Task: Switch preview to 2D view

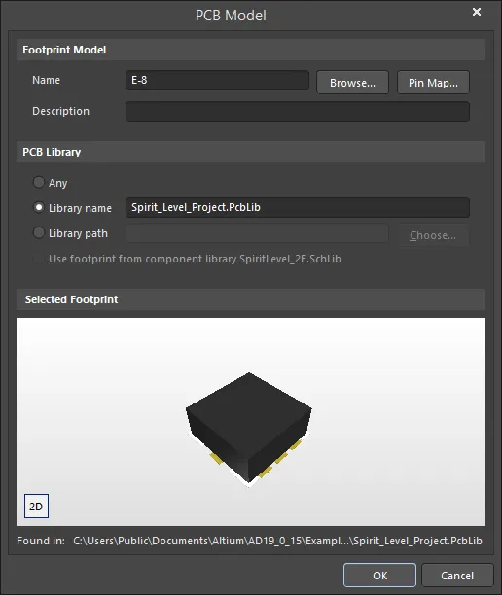Action: 36,506
